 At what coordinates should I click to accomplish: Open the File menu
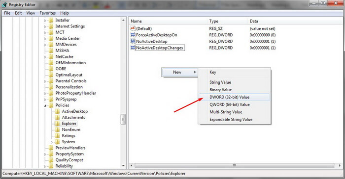pyautogui.click(x=7, y=13)
